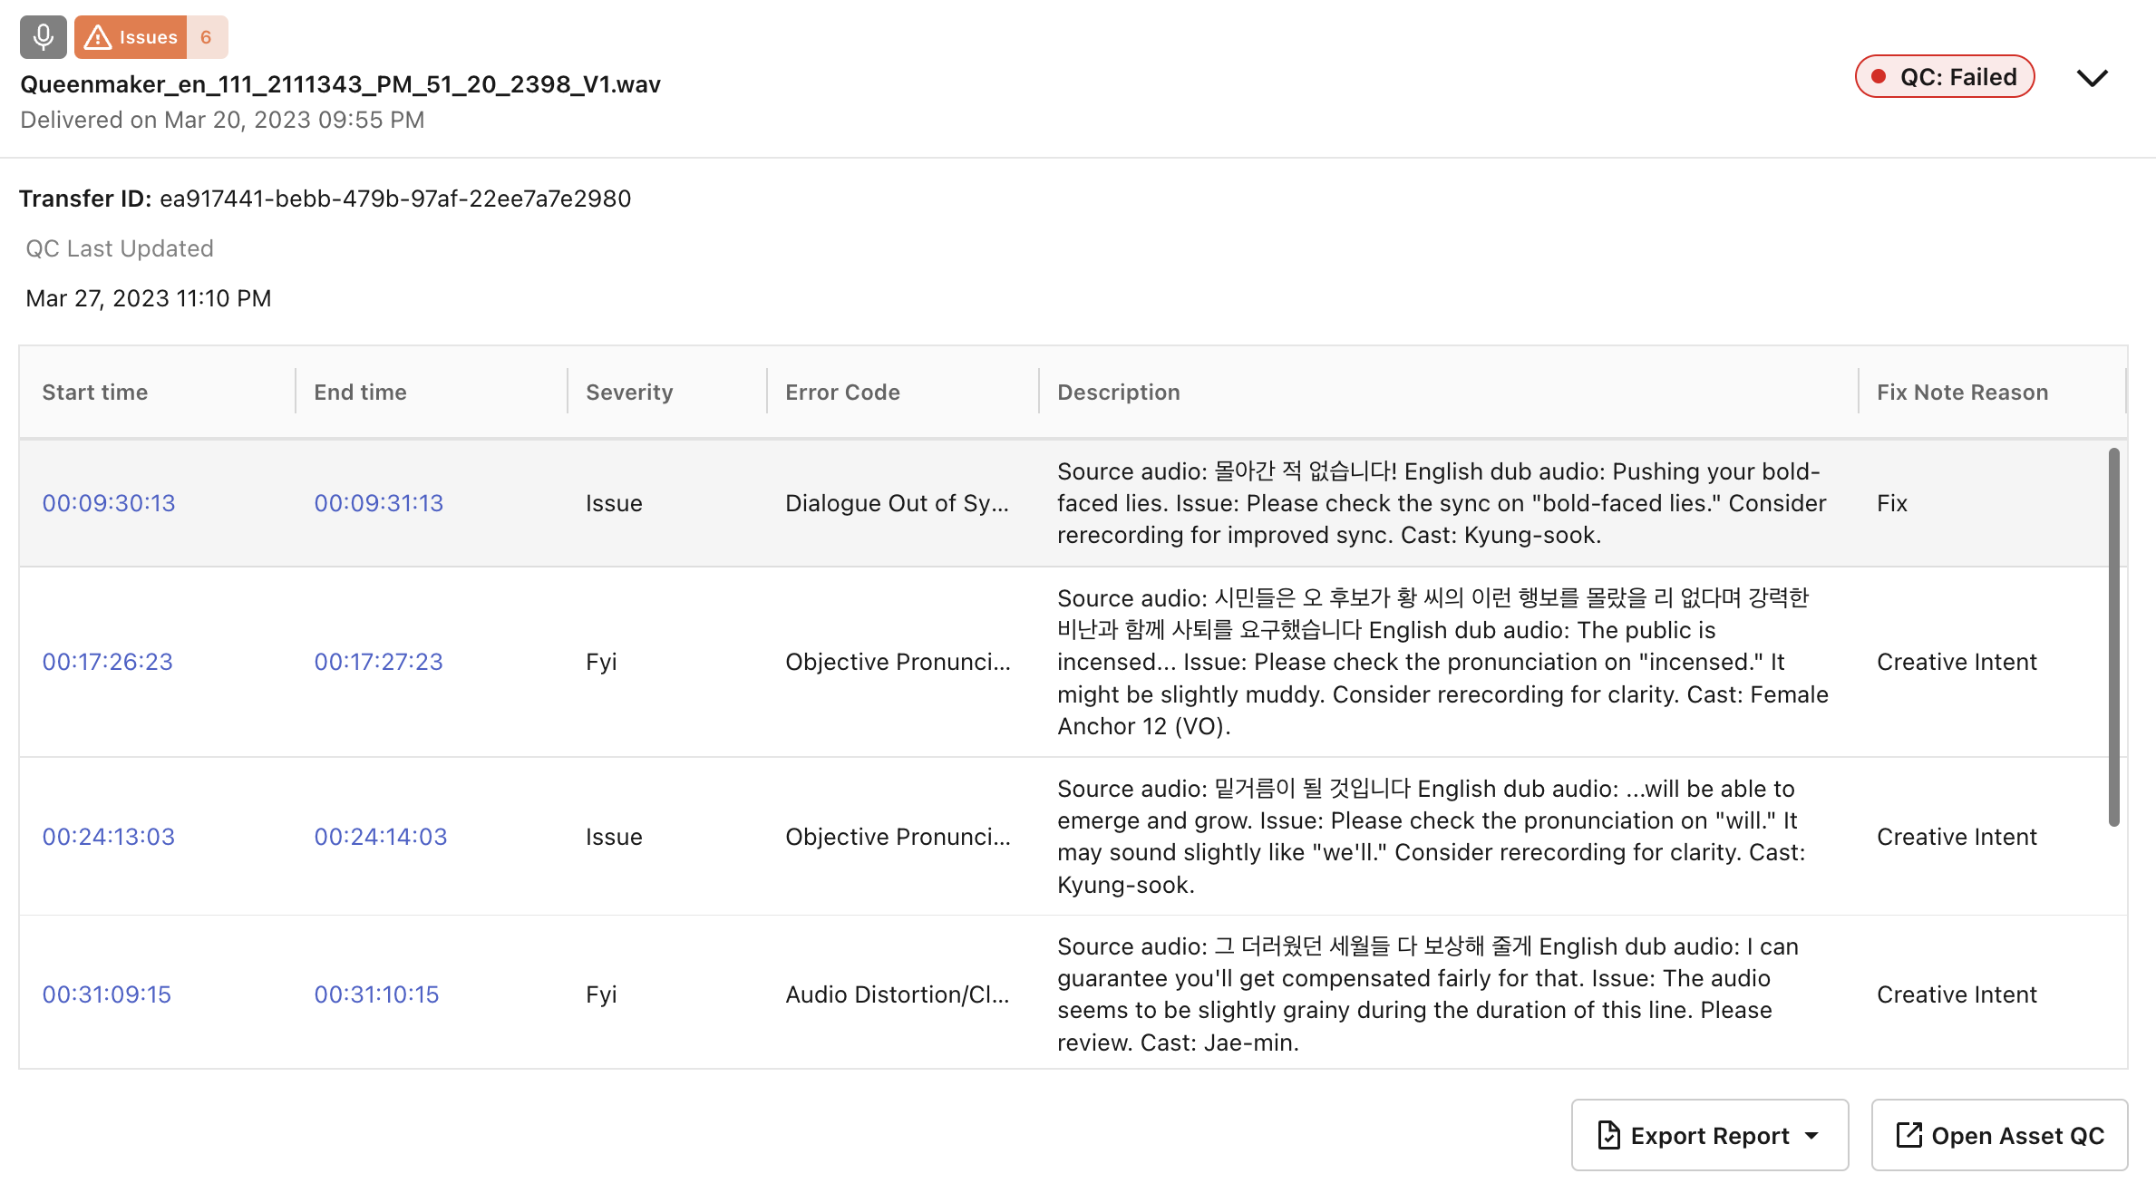Viewport: 2156px width, 1193px height.
Task: Click Creative Intent in the 00:17:26:23 row
Action: click(x=1957, y=662)
